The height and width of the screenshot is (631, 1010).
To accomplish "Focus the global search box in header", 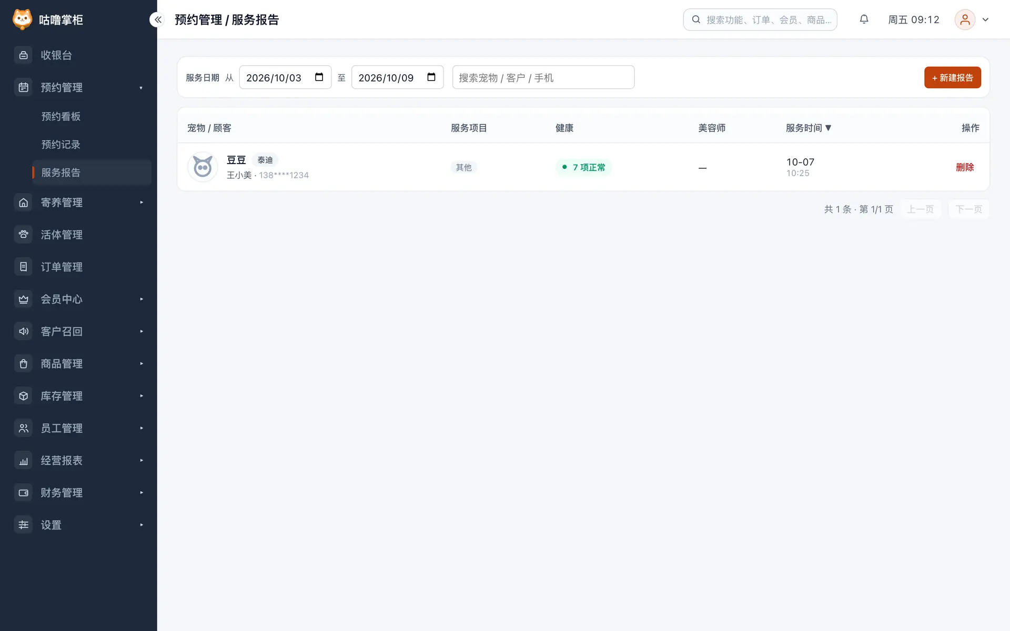I will click(760, 19).
